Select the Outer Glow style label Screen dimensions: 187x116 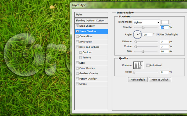click(85, 36)
